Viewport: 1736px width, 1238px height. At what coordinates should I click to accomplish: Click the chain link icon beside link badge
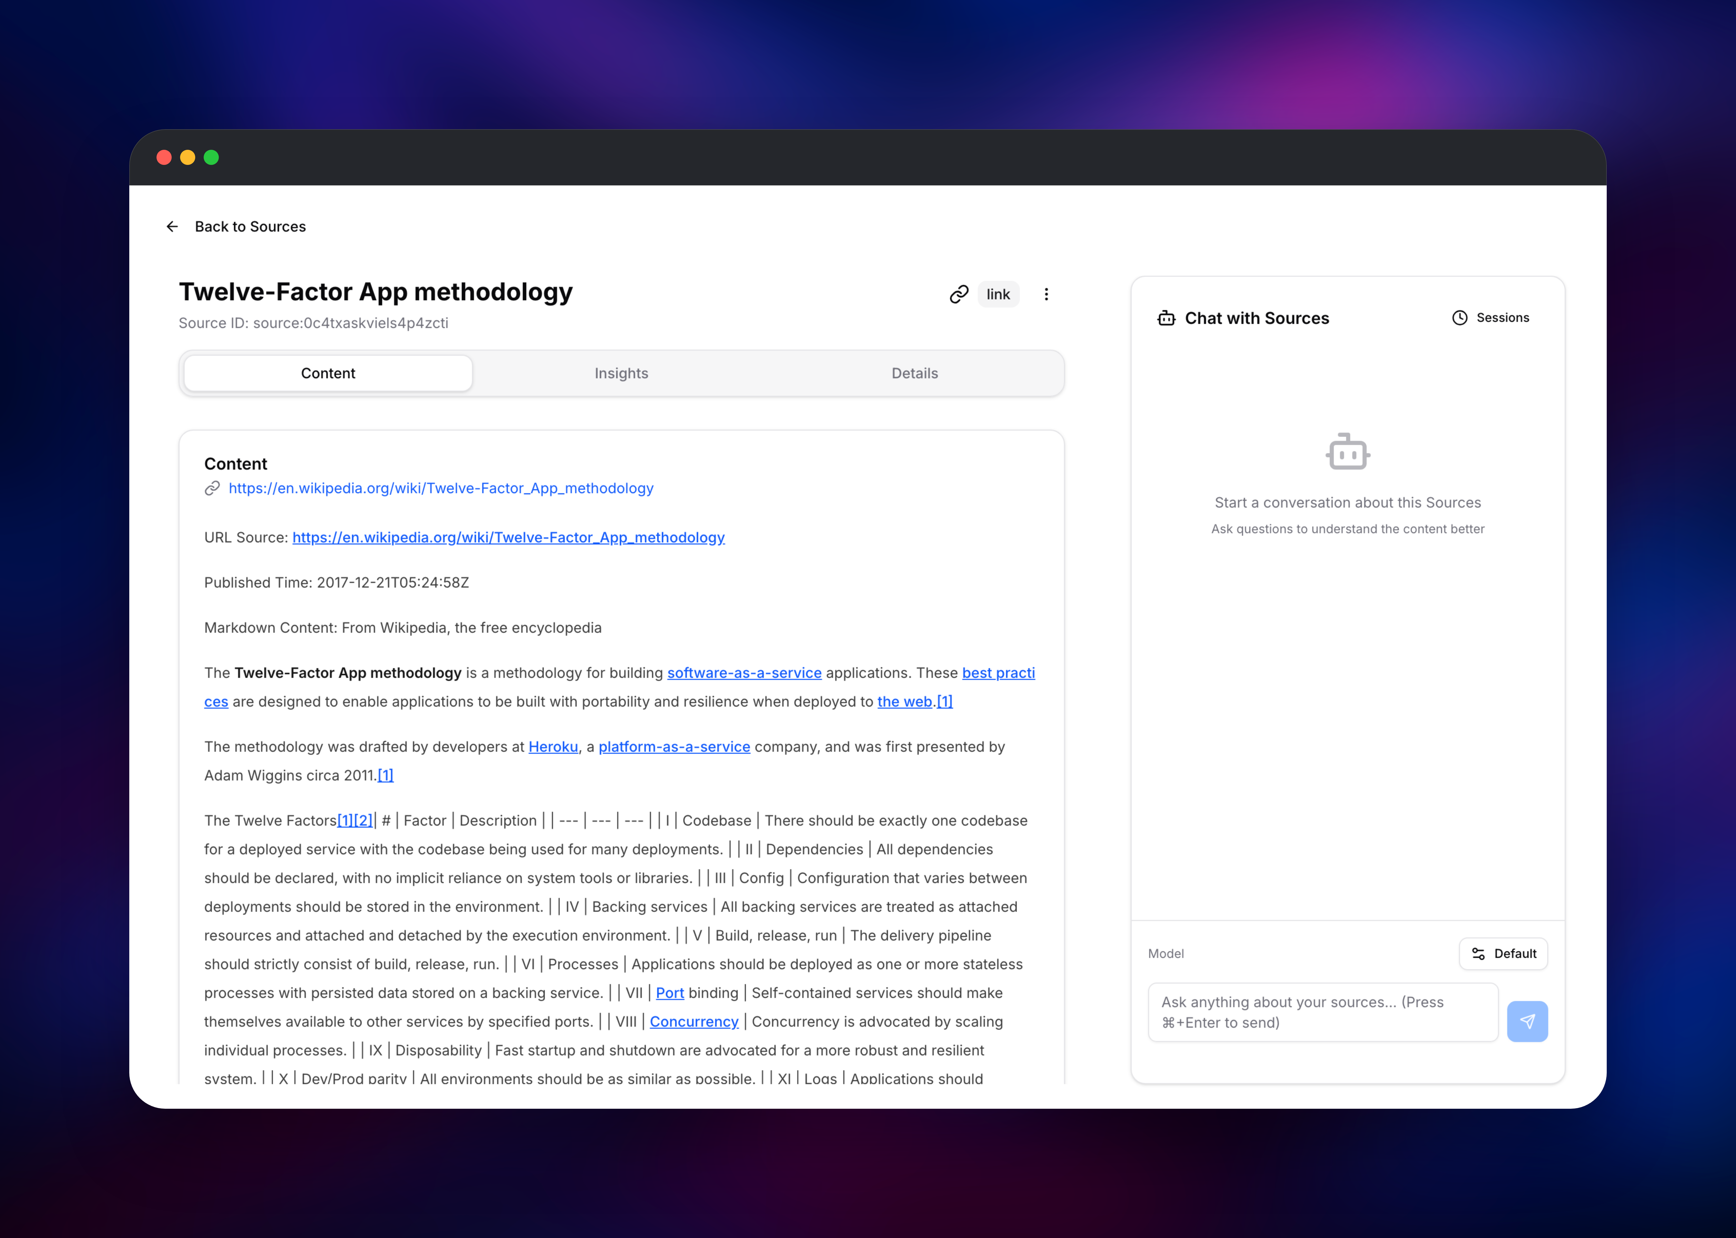959,294
